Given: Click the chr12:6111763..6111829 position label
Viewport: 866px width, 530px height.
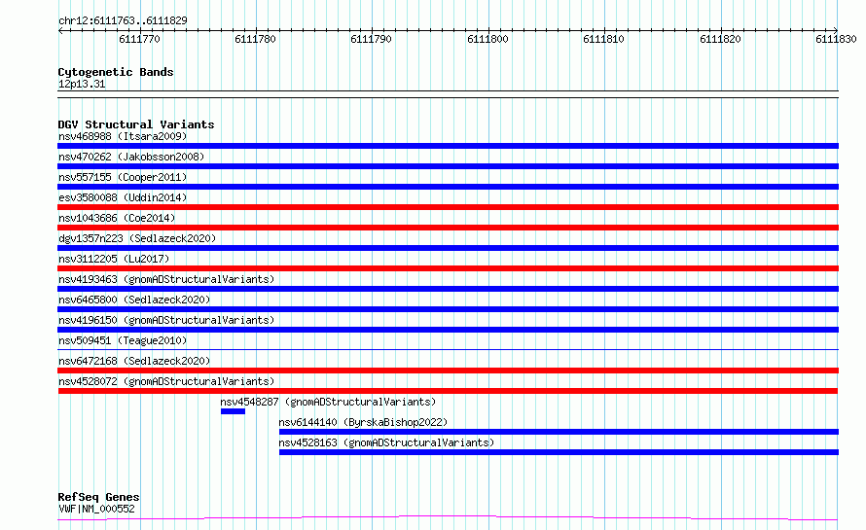Looking at the screenshot, I should click(123, 20).
